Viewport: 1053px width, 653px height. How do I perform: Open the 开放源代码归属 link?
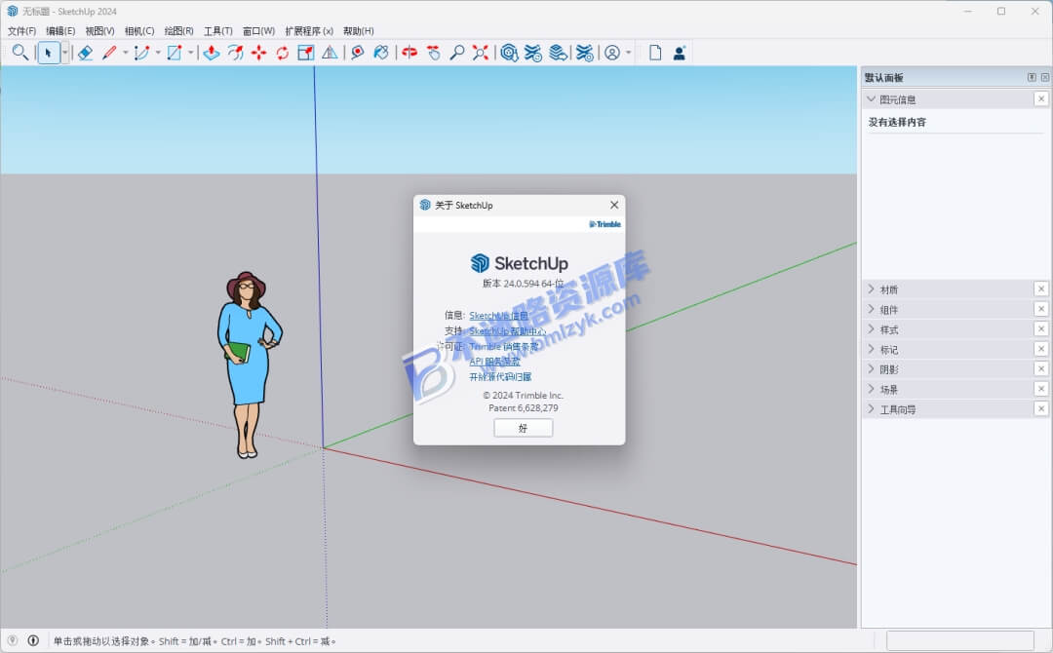click(x=500, y=376)
